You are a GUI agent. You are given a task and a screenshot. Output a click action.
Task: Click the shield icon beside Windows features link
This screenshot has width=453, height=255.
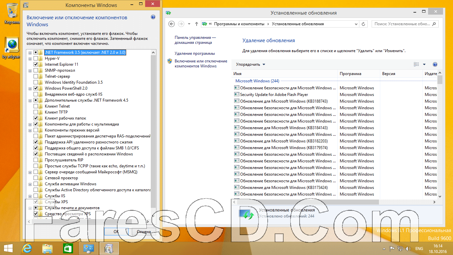[x=170, y=61]
